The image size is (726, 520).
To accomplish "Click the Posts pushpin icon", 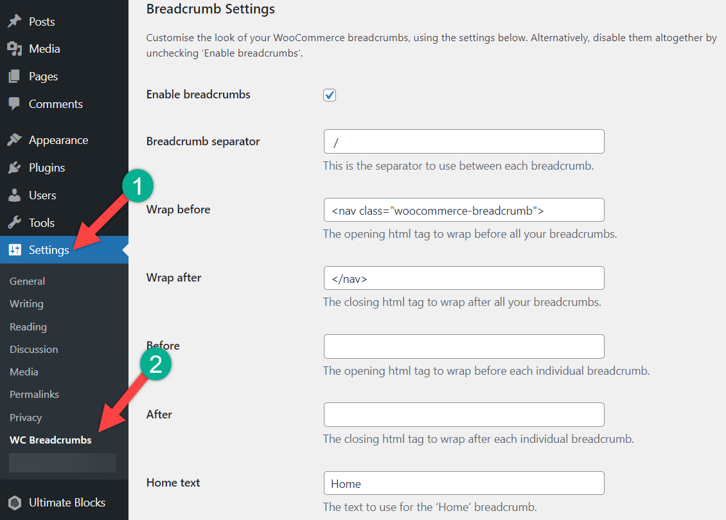I will tap(14, 21).
